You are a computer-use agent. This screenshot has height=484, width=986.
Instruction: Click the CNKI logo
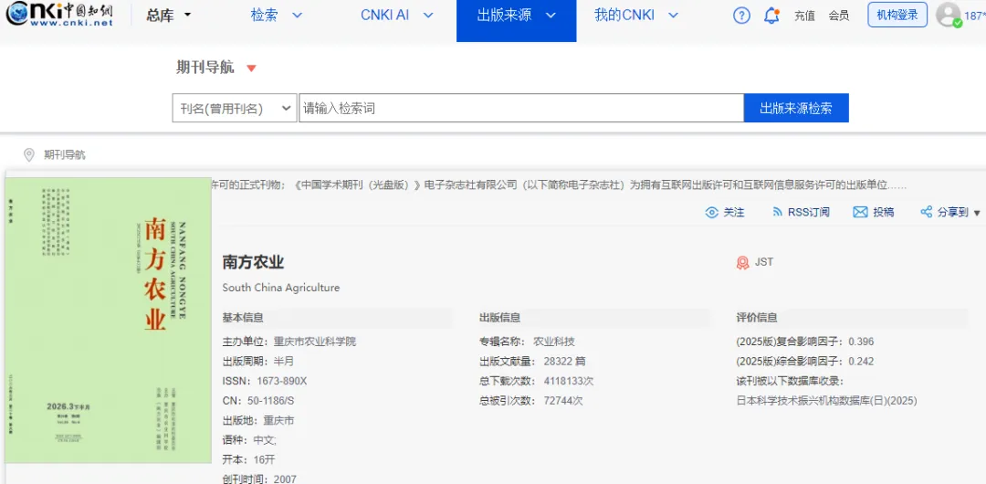[59, 15]
